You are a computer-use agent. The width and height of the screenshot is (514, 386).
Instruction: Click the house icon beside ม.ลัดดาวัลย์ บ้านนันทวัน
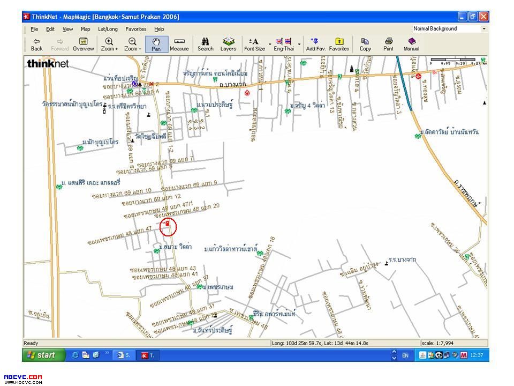(x=418, y=136)
